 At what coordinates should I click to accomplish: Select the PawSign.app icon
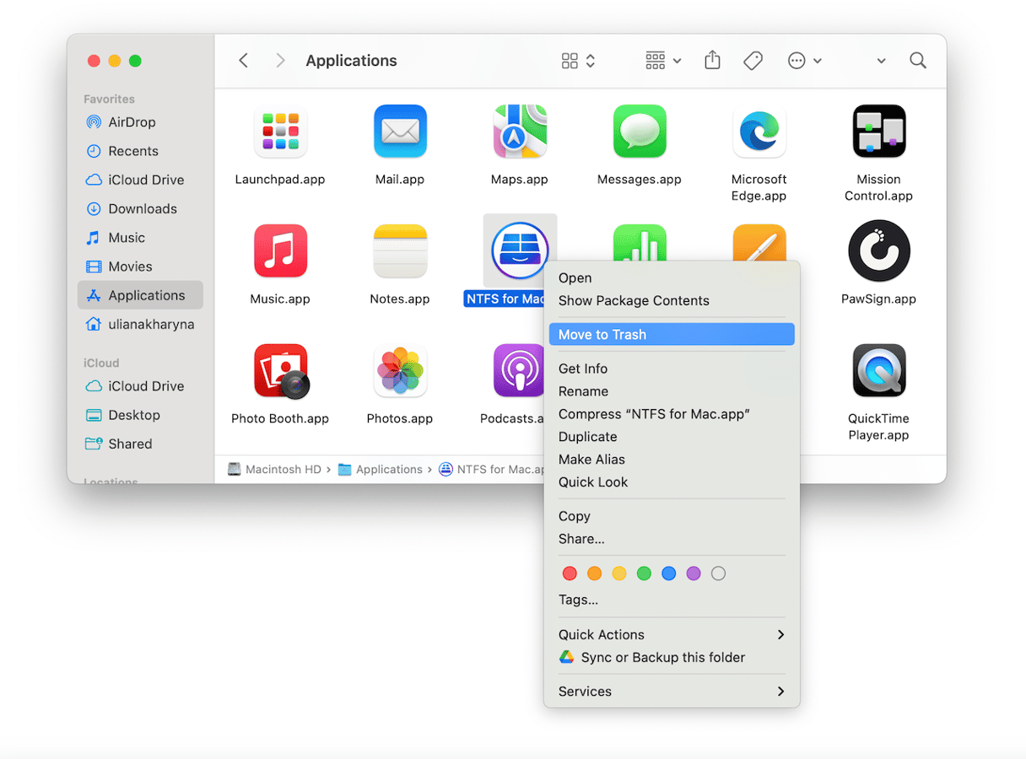[x=878, y=251]
